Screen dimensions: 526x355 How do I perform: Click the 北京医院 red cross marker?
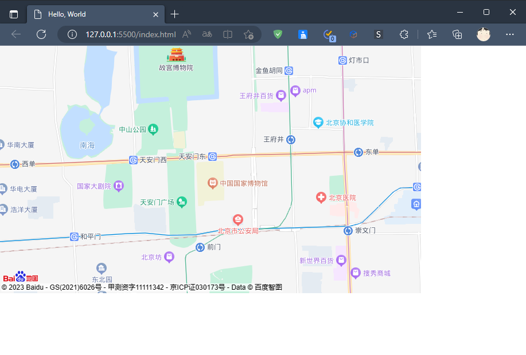[x=321, y=198]
